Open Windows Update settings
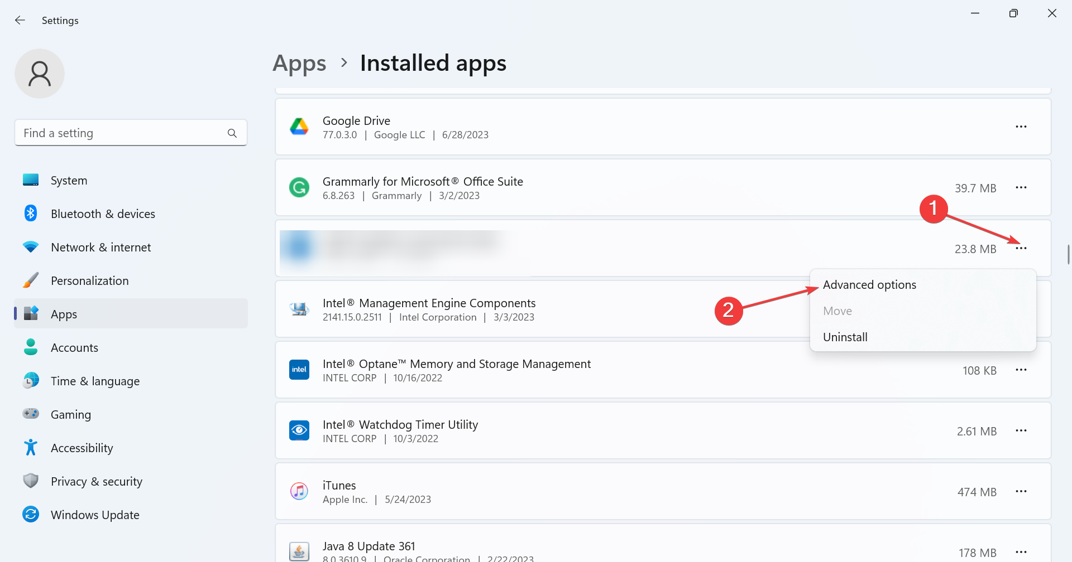The image size is (1072, 562). (x=131, y=515)
